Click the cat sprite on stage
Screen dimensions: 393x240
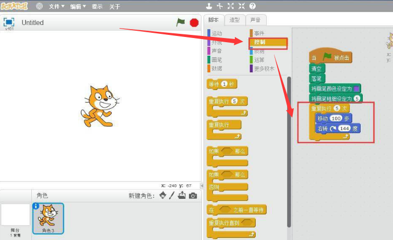click(100, 106)
